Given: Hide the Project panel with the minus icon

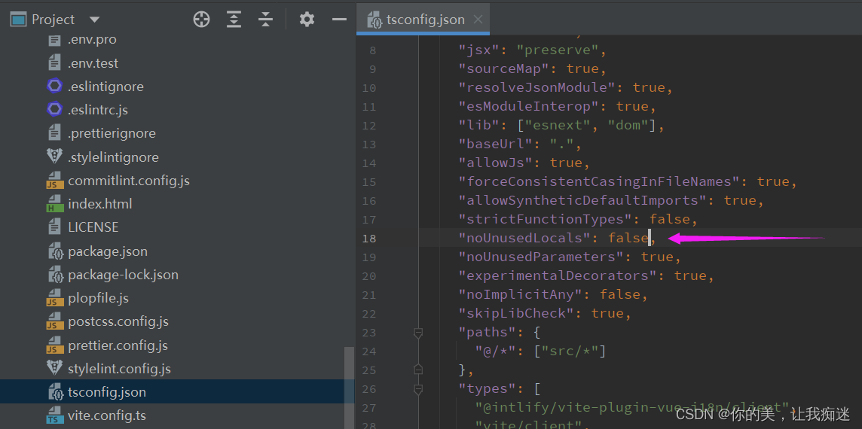Looking at the screenshot, I should point(340,20).
